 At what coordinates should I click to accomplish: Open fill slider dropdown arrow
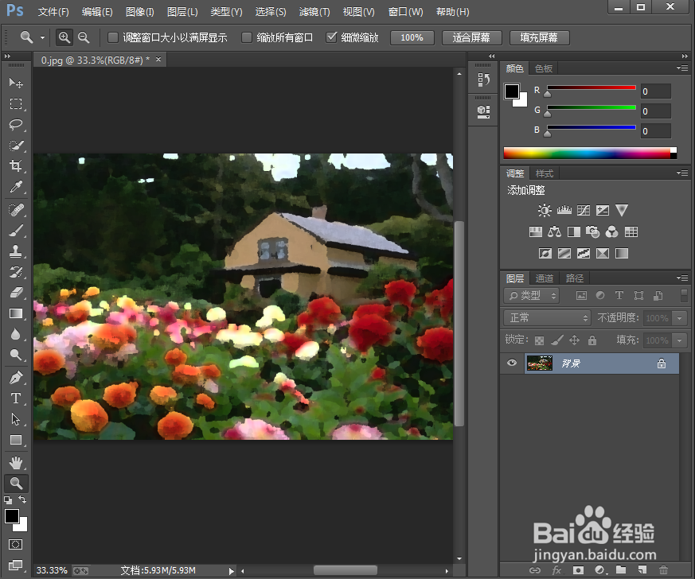[680, 340]
